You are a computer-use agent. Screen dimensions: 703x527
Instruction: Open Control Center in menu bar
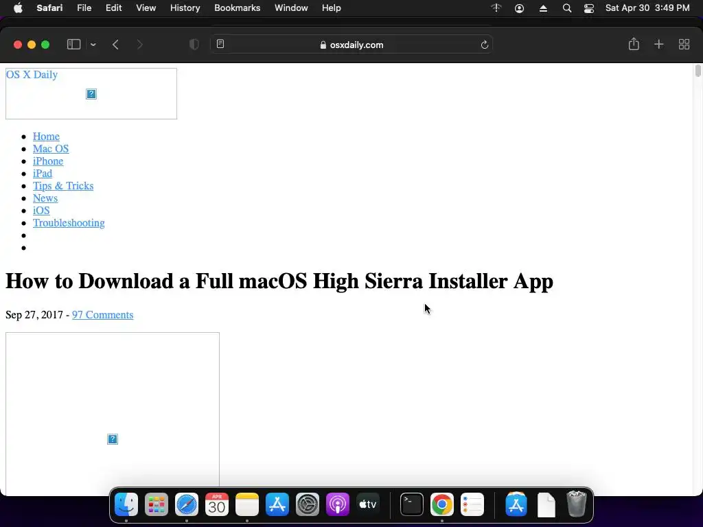tap(588, 8)
